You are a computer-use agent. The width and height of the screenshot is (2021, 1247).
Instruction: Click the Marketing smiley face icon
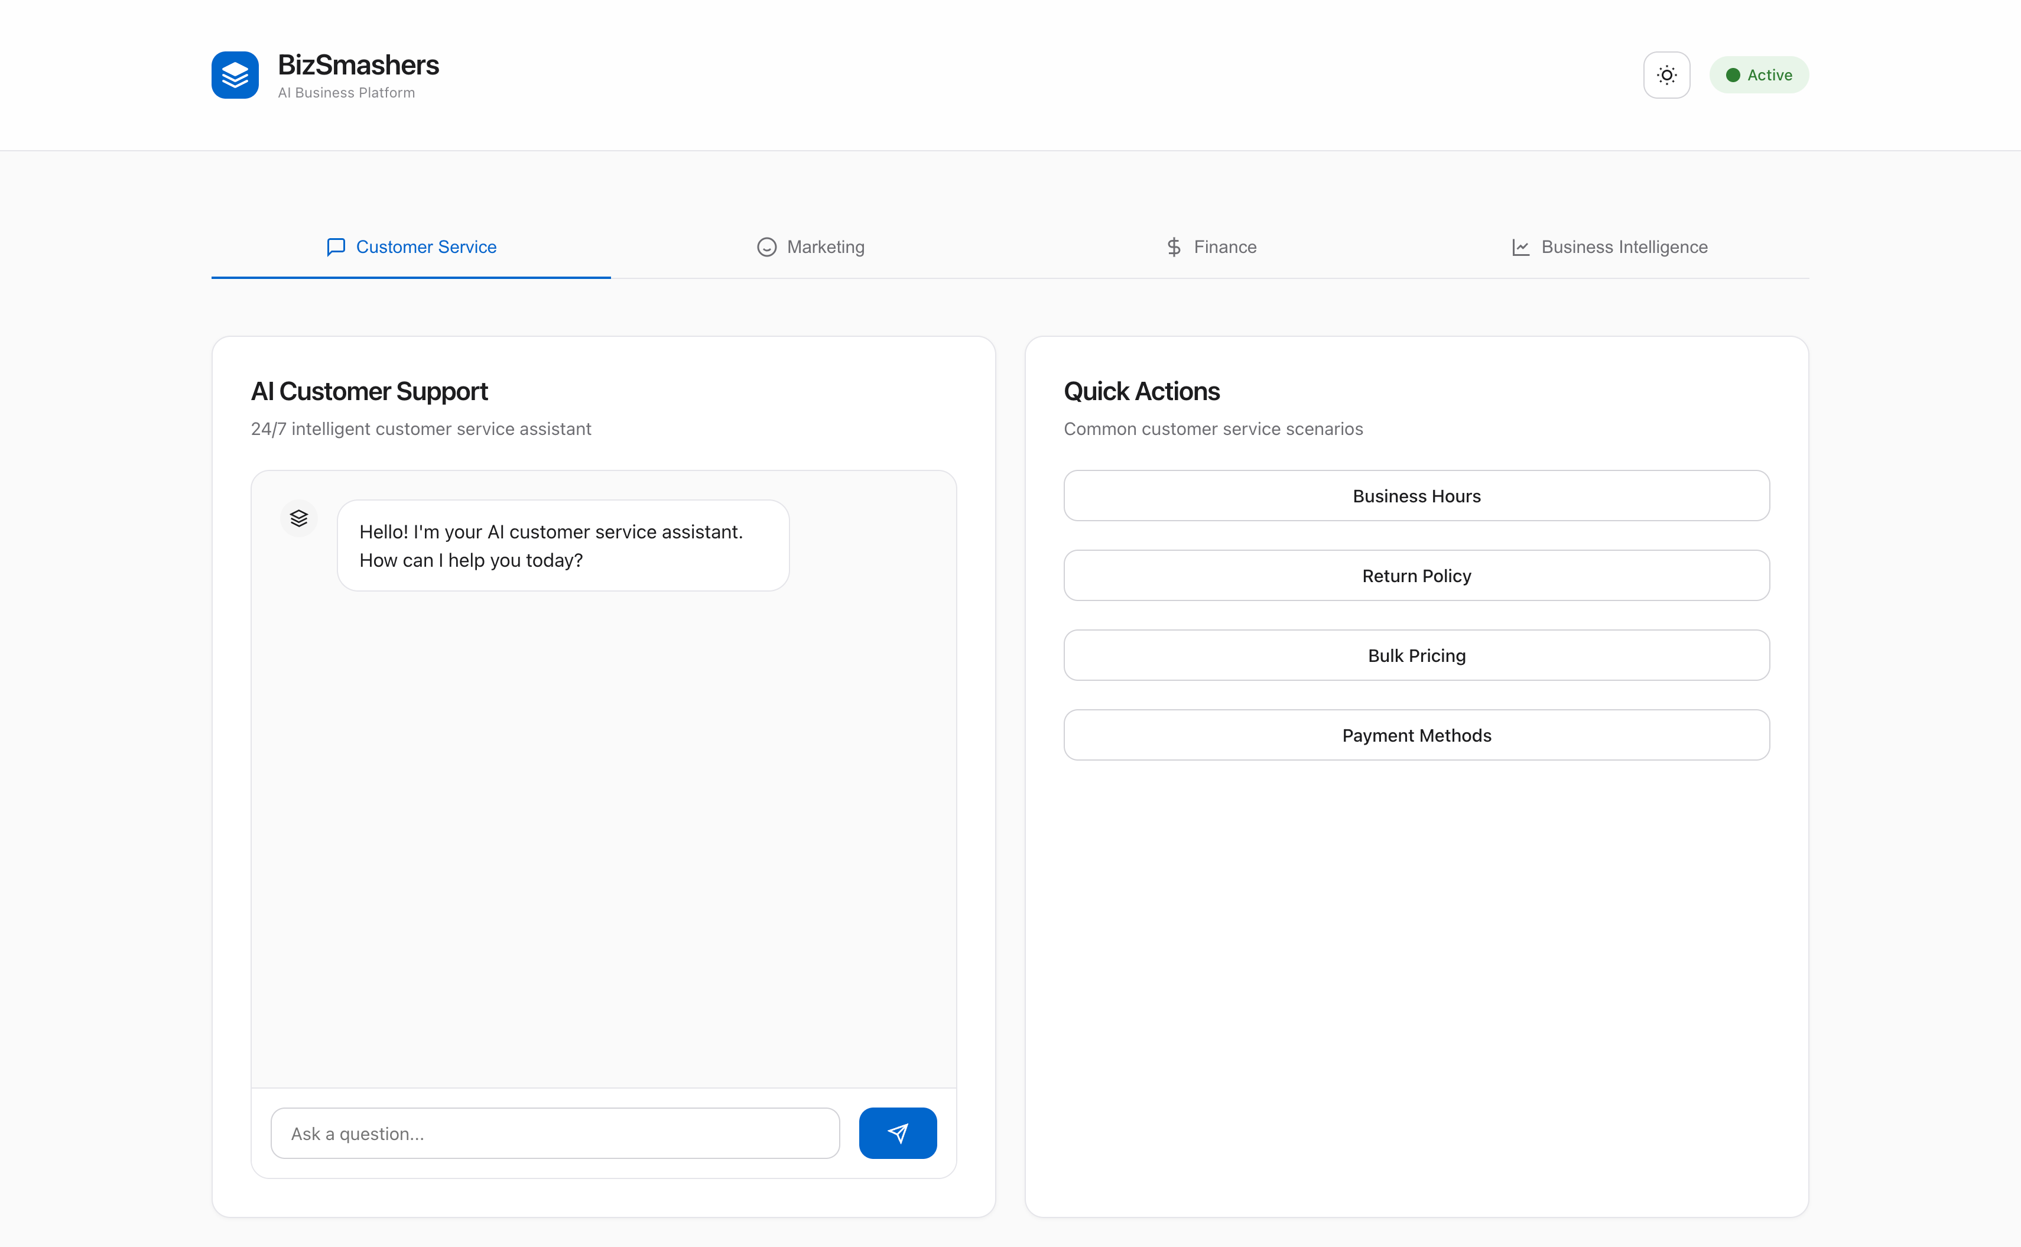[766, 248]
